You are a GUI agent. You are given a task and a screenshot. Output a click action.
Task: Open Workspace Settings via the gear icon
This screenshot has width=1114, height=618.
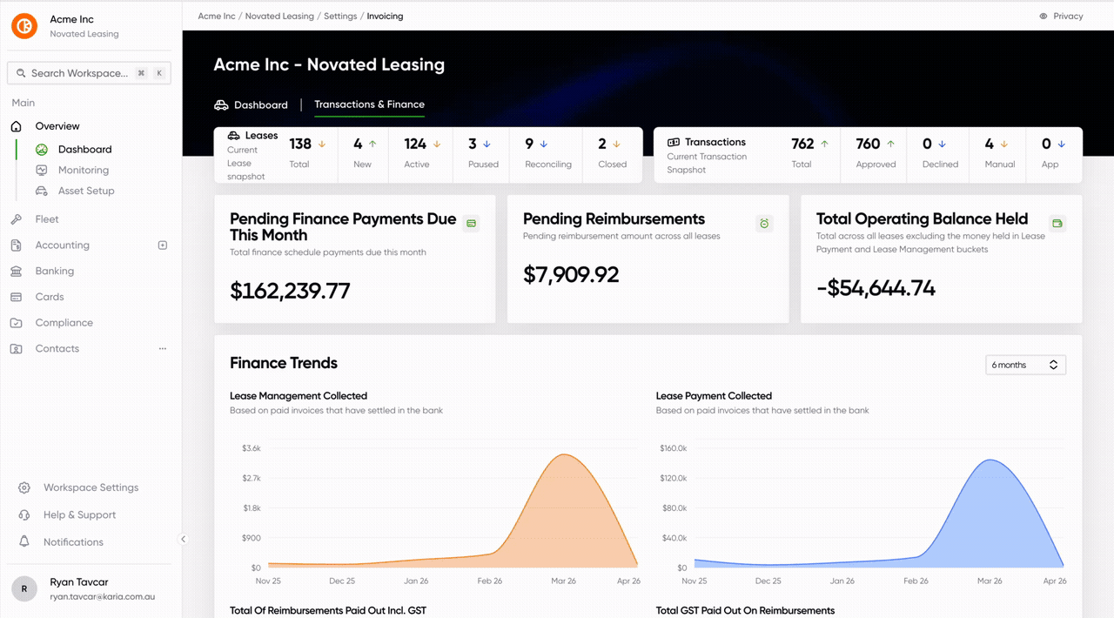24,487
